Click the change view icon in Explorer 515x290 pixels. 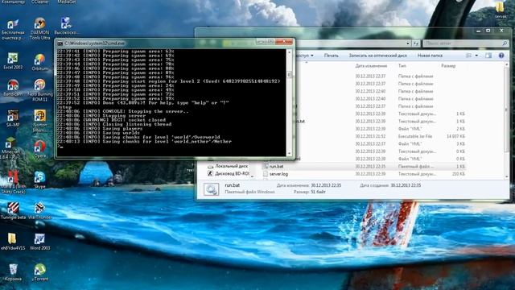[x=468, y=56]
